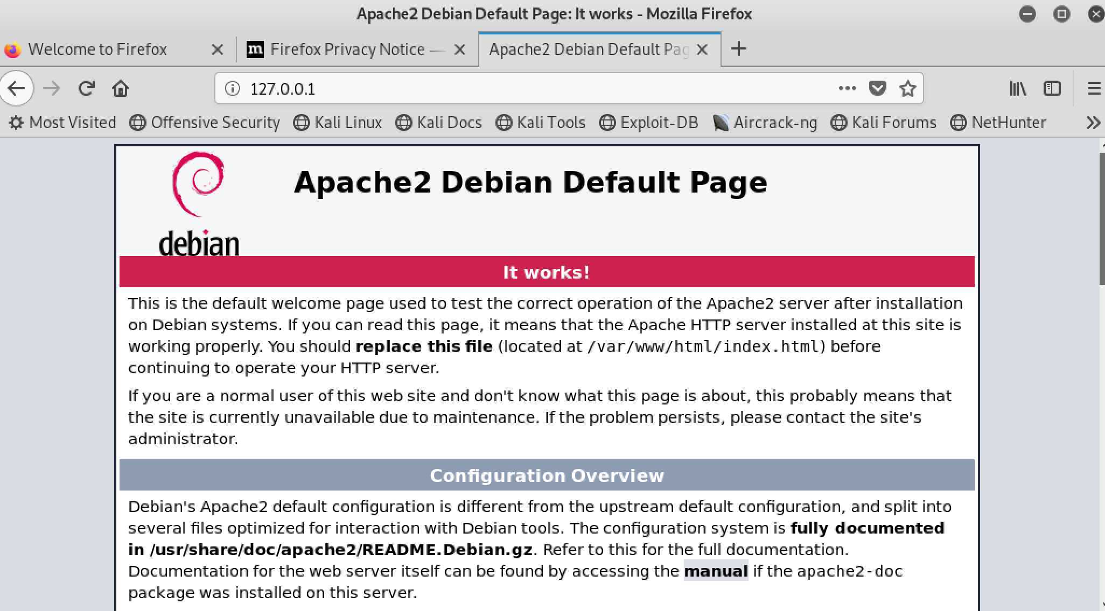Show site information for 127.0.0.1
The image size is (1105, 611).
coord(233,88)
